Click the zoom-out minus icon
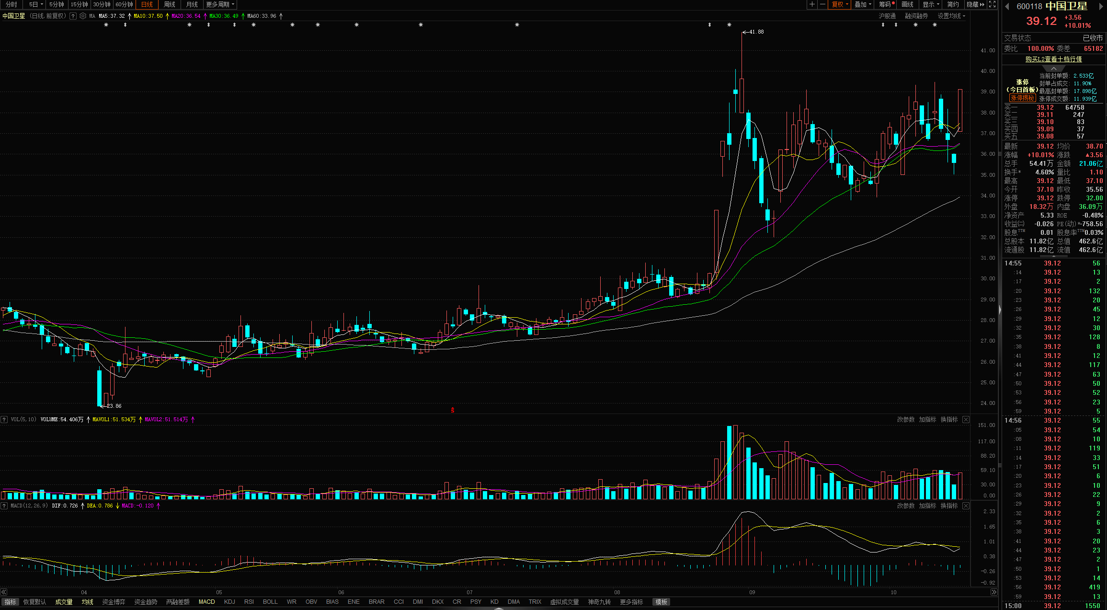Viewport: 1107px width, 610px height. [x=822, y=4]
